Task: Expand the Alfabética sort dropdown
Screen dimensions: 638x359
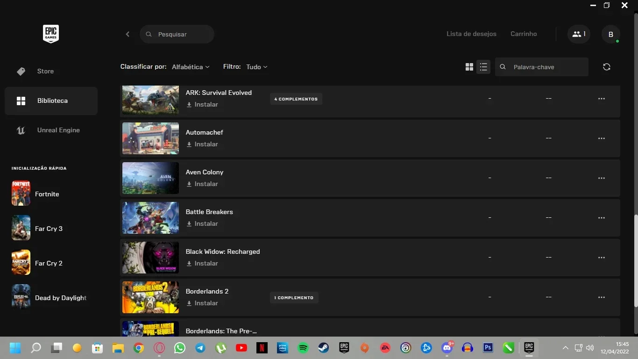Action: [191, 67]
